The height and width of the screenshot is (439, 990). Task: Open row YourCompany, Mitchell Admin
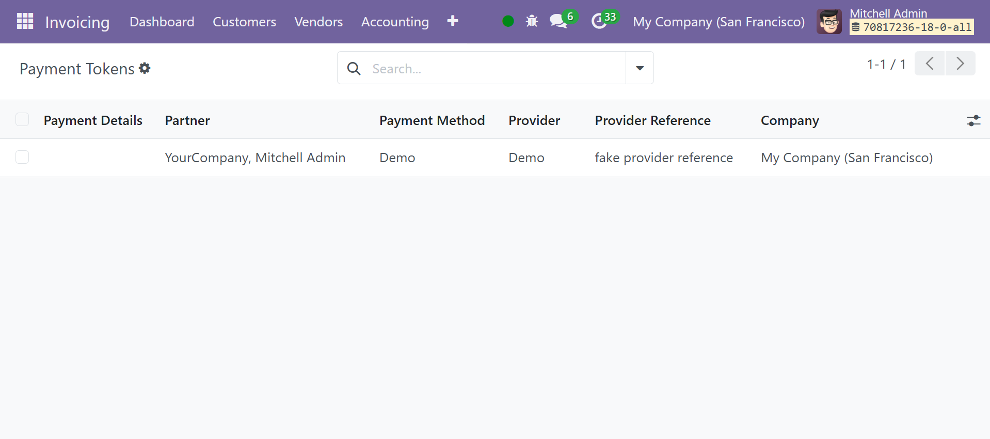tap(255, 158)
